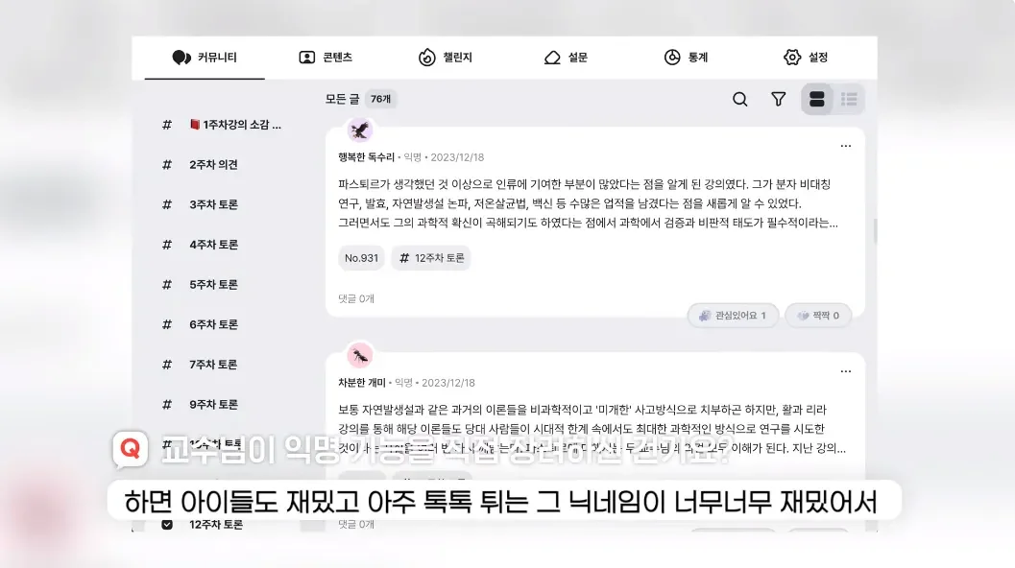Click the eagle avatar of 행복한 독수리
1015x568 pixels.
coord(360,130)
